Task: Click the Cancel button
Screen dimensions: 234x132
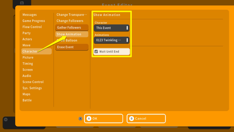Action: [146, 118]
